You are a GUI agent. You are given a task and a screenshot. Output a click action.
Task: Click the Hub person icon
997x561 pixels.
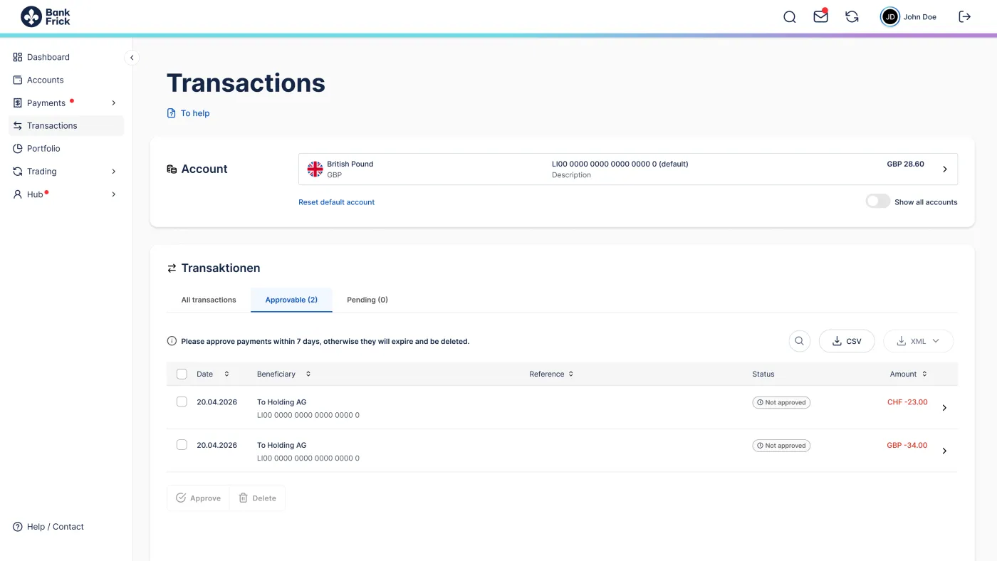(18, 194)
